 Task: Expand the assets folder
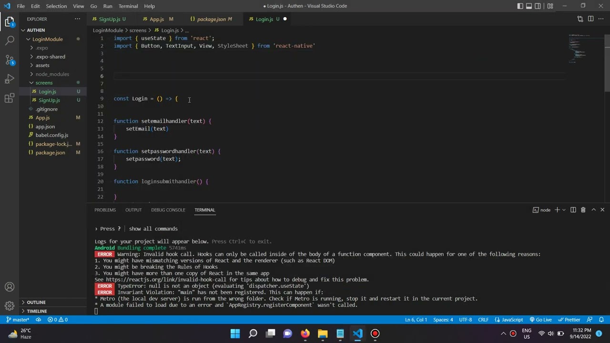[x=52, y=65]
